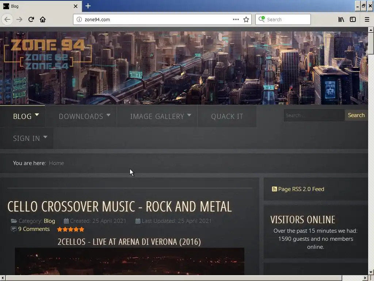Click 'Last Updated: 25 April 2021' text
The height and width of the screenshot is (281, 374).
(176, 221)
